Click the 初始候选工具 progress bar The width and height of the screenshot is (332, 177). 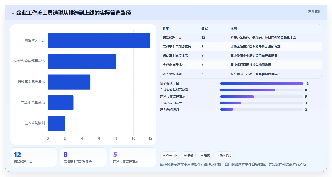[x=262, y=84]
